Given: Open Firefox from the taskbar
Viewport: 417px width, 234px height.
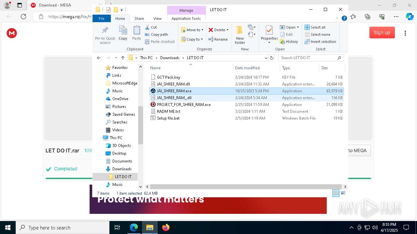Looking at the screenshot, I should [x=166, y=227].
